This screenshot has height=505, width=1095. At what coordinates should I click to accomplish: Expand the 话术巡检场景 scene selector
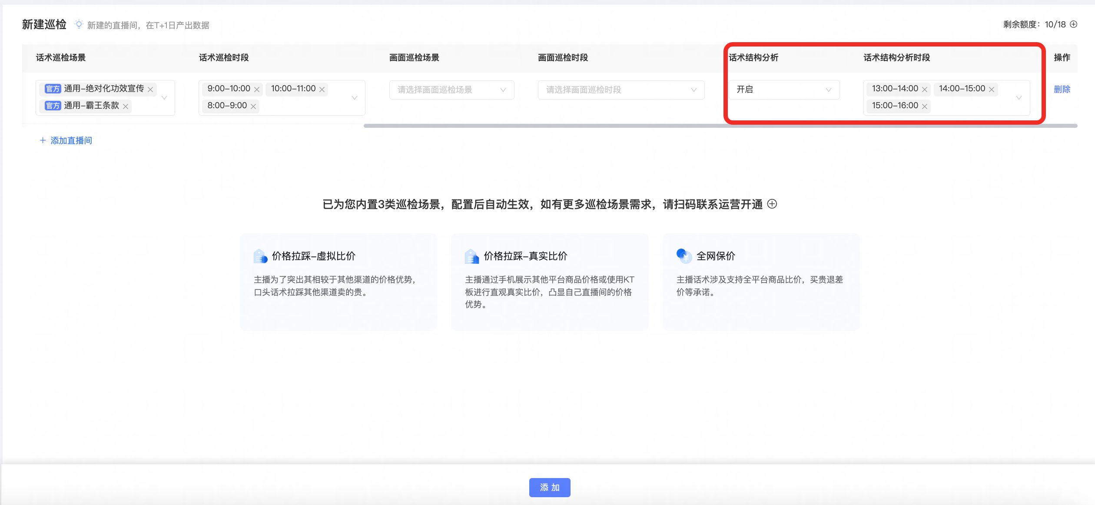[x=164, y=98]
